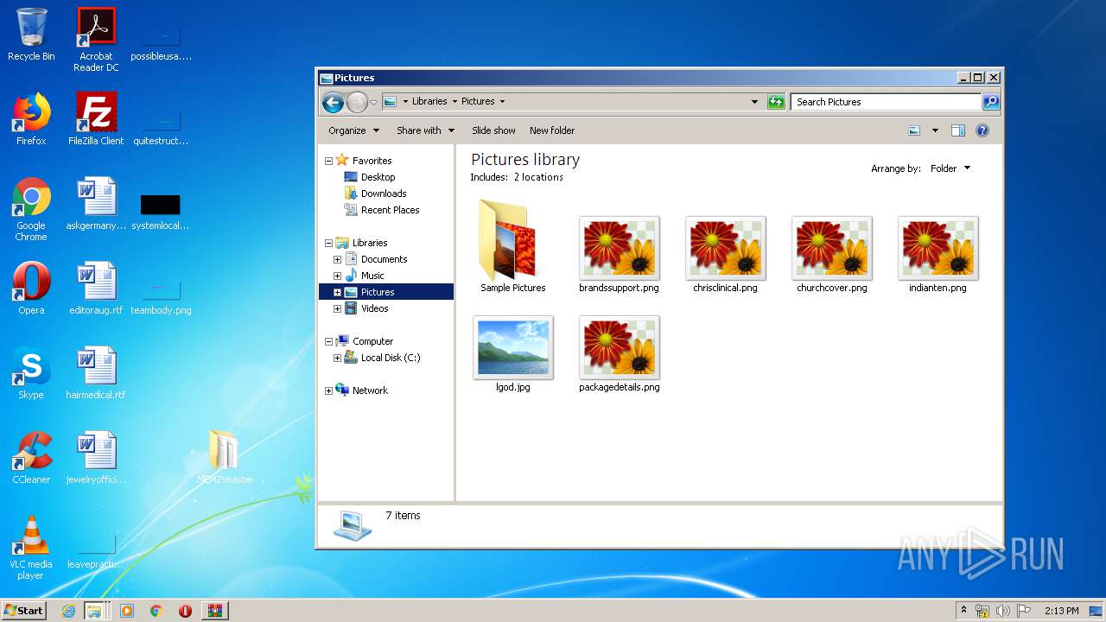Expand the Music library node
1106x622 pixels.
[337, 276]
